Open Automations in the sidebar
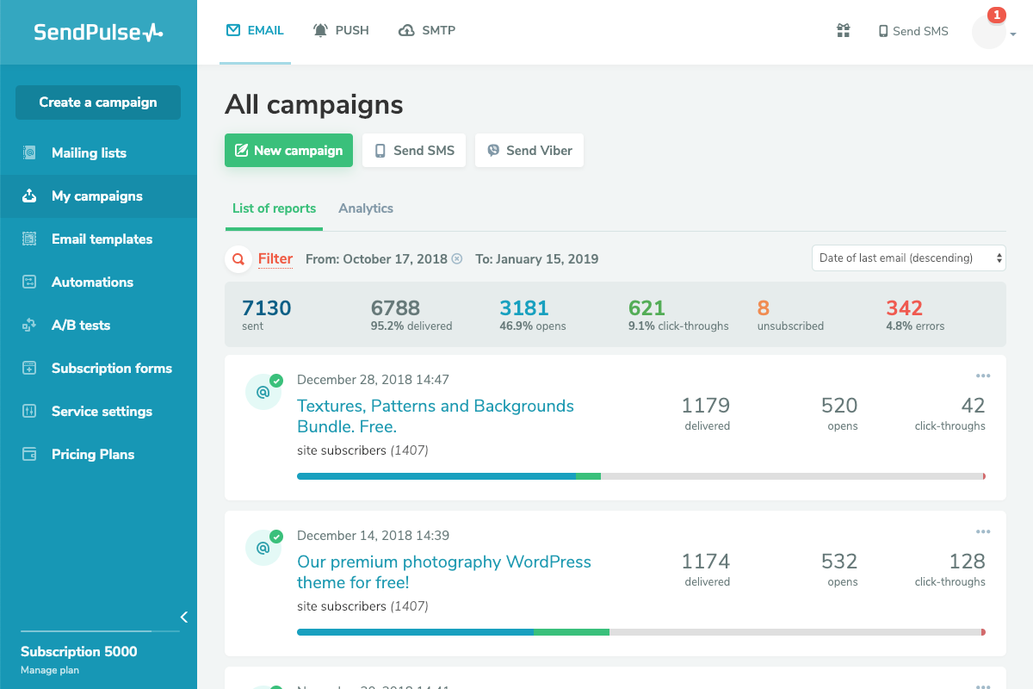 pyautogui.click(x=98, y=282)
